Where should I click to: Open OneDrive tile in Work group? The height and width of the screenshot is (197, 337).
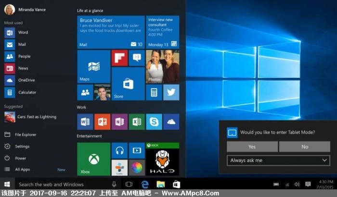[x=171, y=122]
